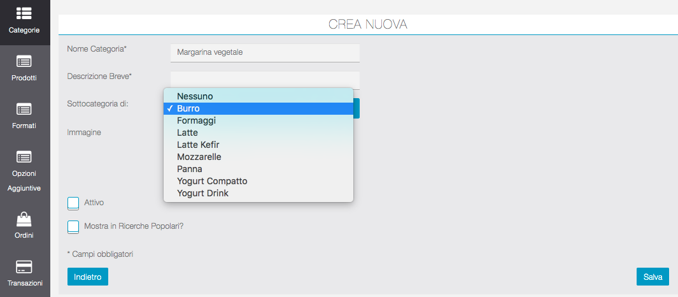Choose the Latte option in the list

point(188,133)
